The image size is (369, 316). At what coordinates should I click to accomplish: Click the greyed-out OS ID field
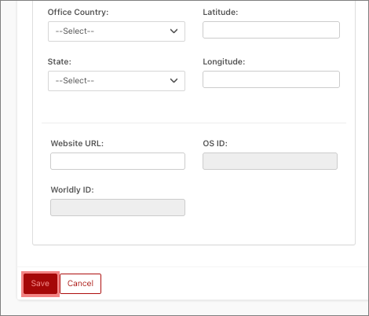270,161
